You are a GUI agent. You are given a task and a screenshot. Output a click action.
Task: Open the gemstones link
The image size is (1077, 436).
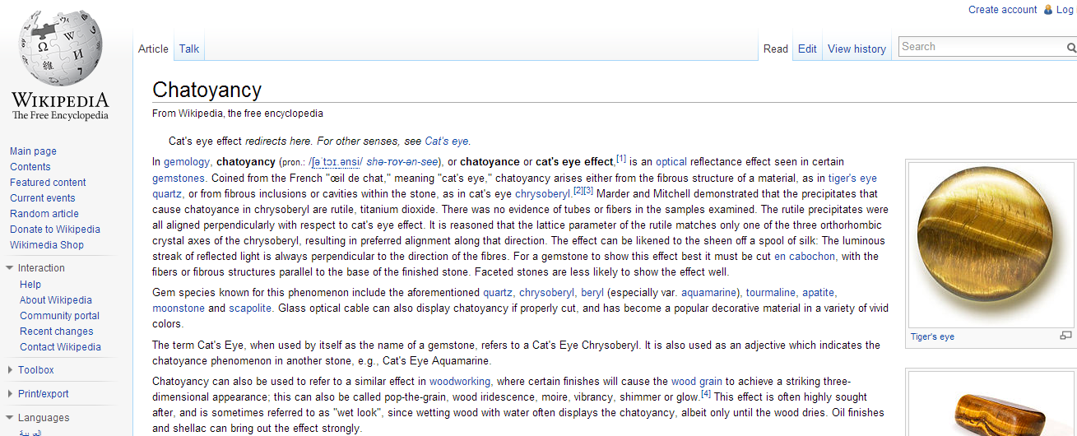click(x=178, y=178)
